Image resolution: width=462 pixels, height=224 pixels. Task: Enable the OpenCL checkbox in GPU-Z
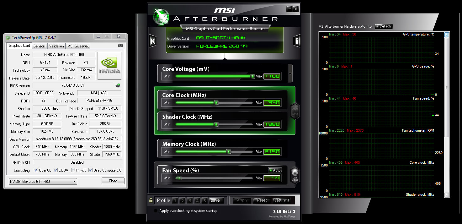[36, 170]
